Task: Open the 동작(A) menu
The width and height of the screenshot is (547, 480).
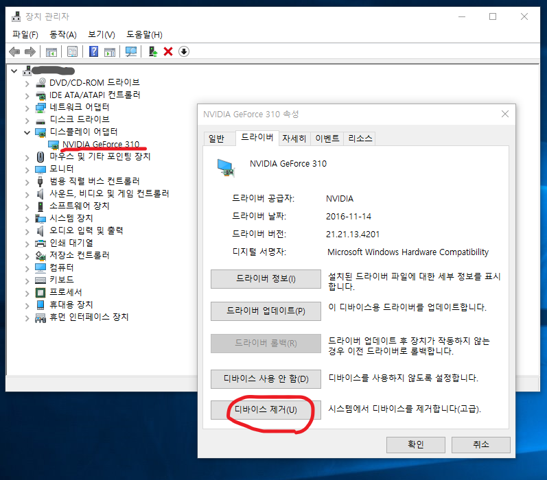Action: [x=62, y=34]
